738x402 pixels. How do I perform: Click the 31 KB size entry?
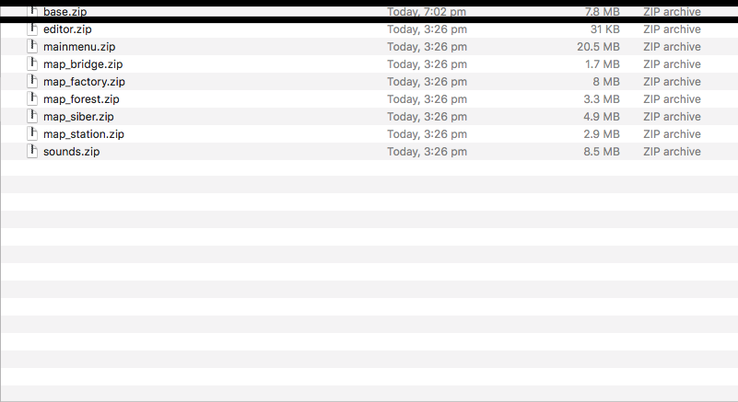(x=604, y=29)
